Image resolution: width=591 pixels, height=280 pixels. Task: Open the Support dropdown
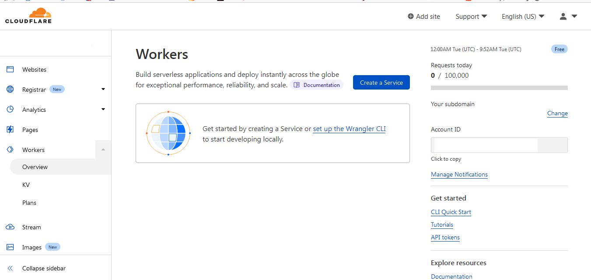coord(471,16)
